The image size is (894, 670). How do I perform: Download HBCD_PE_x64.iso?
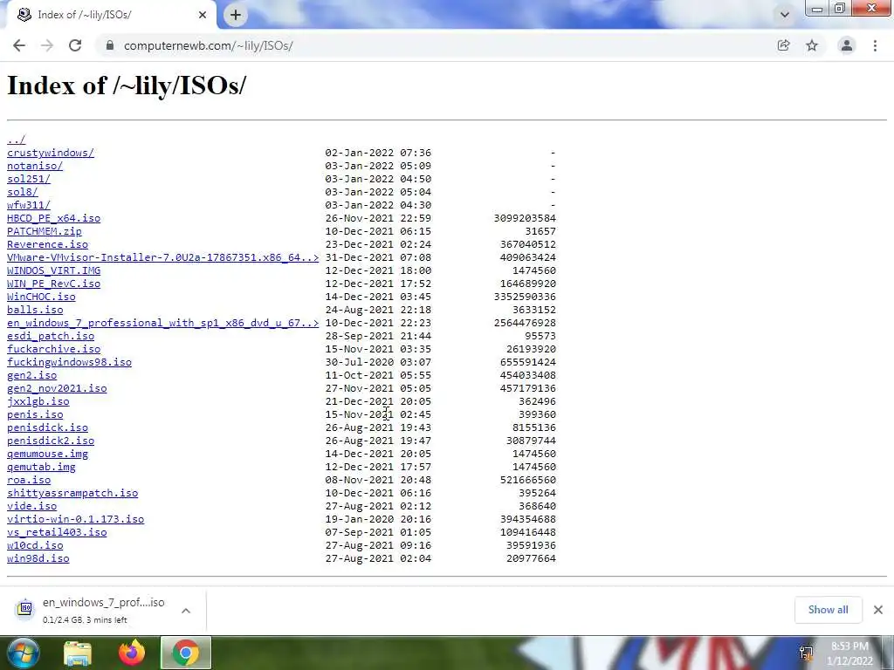pos(53,218)
